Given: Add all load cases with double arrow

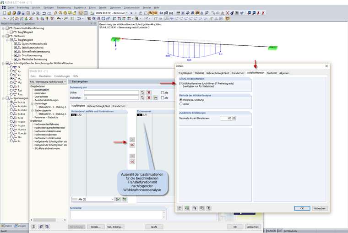Looking at the screenshot, I should click(132, 145).
